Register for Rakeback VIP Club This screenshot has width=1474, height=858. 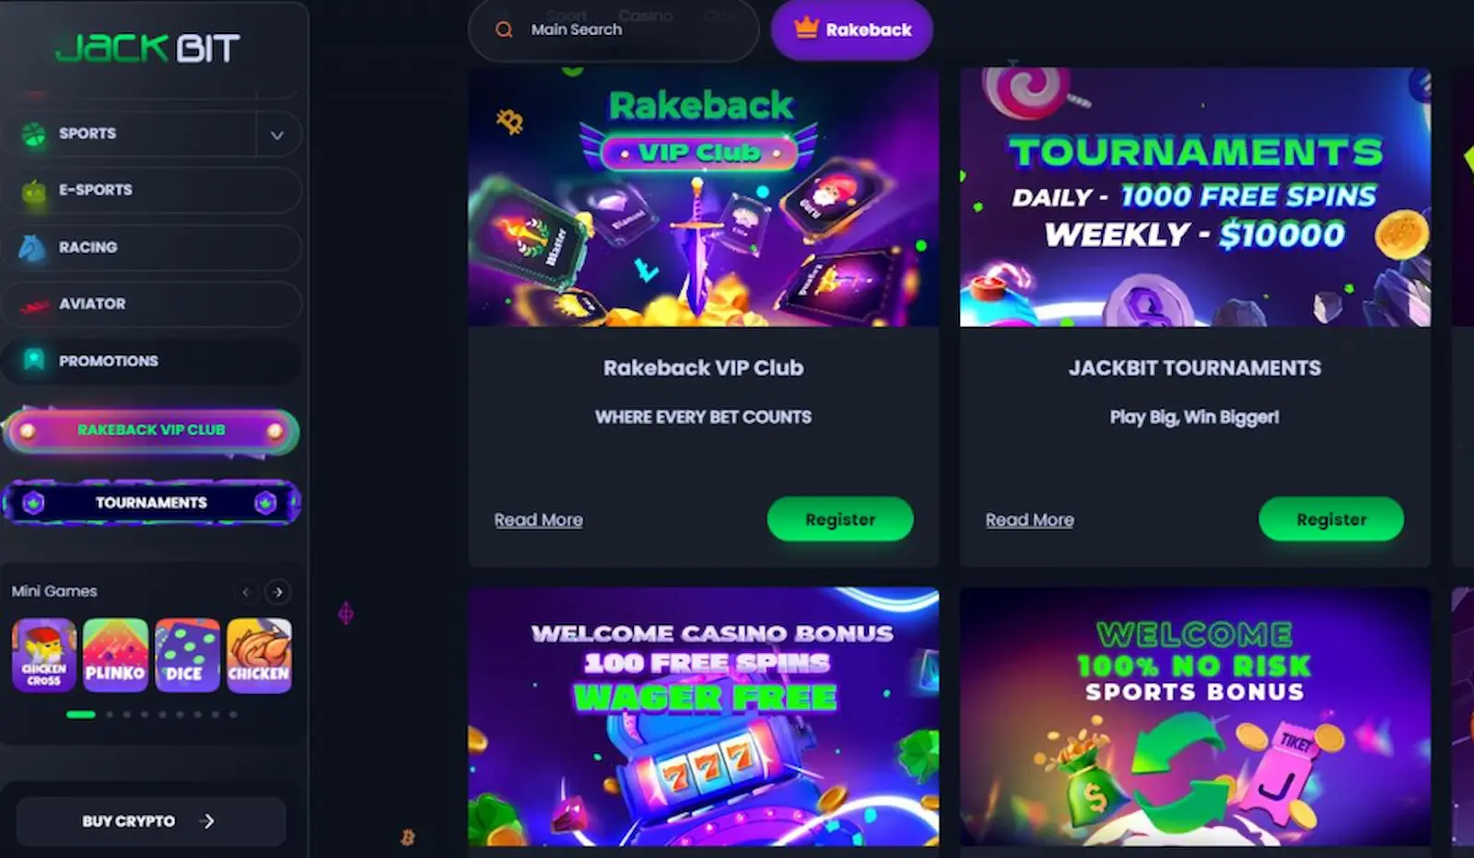(840, 519)
